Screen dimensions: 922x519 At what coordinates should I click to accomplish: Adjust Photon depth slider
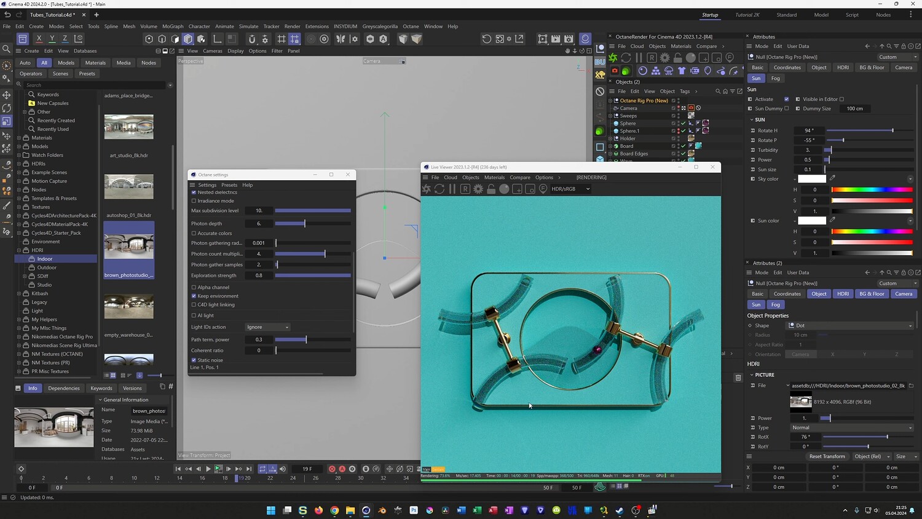tap(313, 224)
